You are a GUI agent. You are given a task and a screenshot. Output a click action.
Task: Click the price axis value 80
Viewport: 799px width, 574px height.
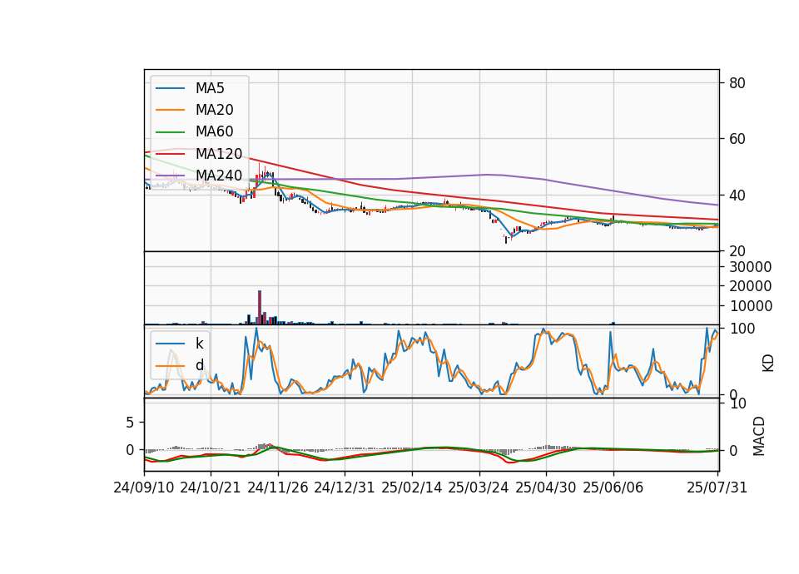pyautogui.click(x=737, y=83)
